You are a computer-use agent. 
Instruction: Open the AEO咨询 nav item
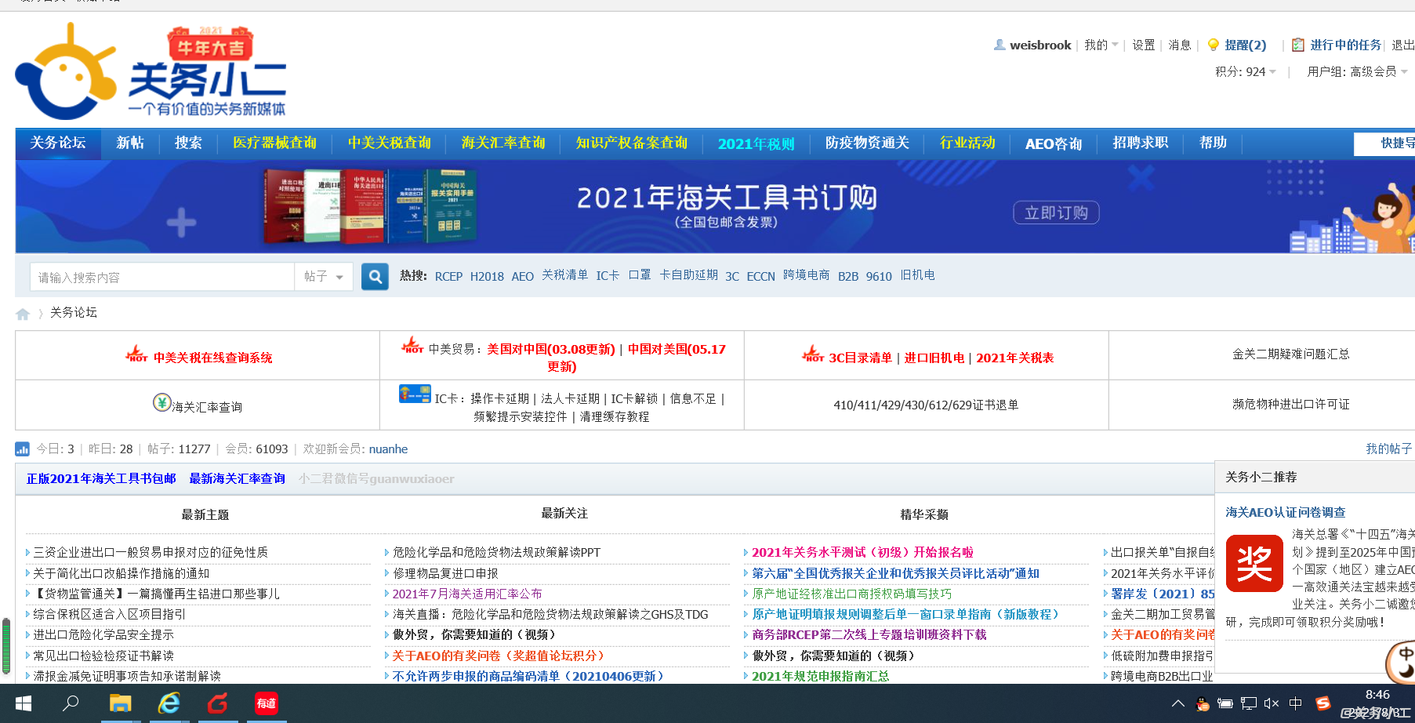pos(1054,144)
